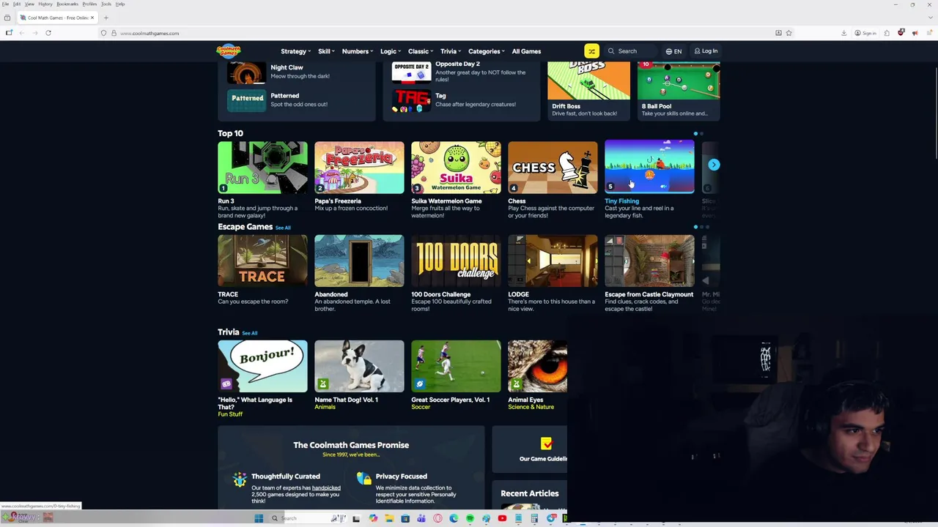Click the Coolmath Games logo
Viewport: 938px width, 527px height.
coord(229,51)
